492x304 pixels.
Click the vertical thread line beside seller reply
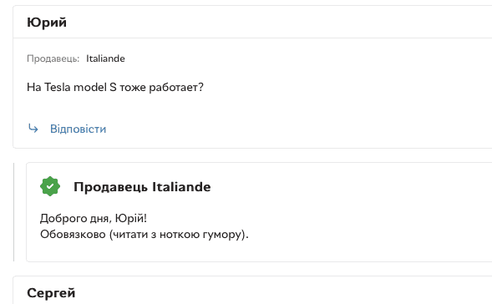coord(14,212)
